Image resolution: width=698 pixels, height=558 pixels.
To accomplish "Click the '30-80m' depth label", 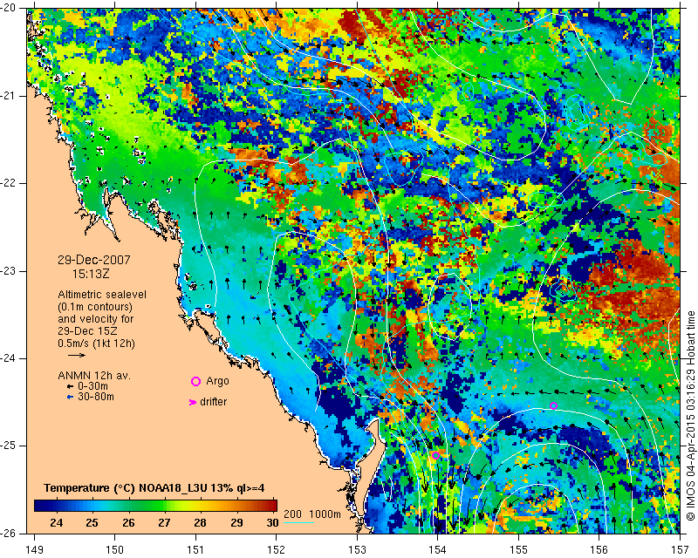I will (x=96, y=397).
